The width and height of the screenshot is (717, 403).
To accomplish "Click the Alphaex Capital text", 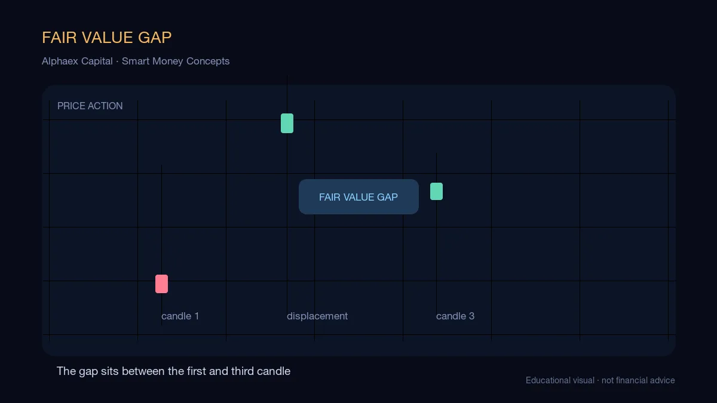I will point(77,61).
